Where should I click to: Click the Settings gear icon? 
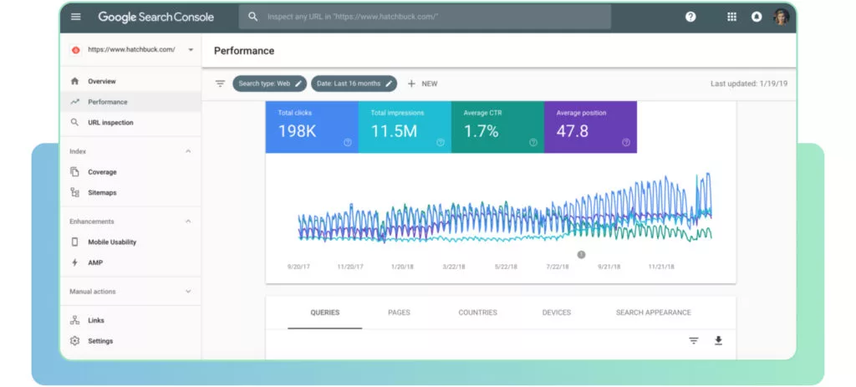click(x=74, y=341)
